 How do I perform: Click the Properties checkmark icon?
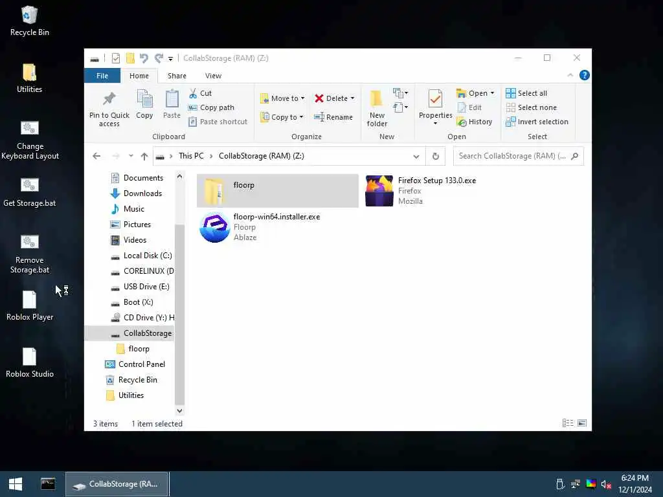436,99
